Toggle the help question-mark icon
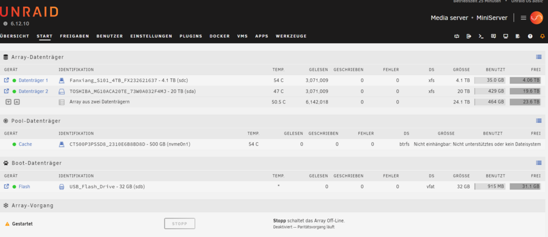The width and height of the screenshot is (548, 237). pyautogui.click(x=530, y=36)
